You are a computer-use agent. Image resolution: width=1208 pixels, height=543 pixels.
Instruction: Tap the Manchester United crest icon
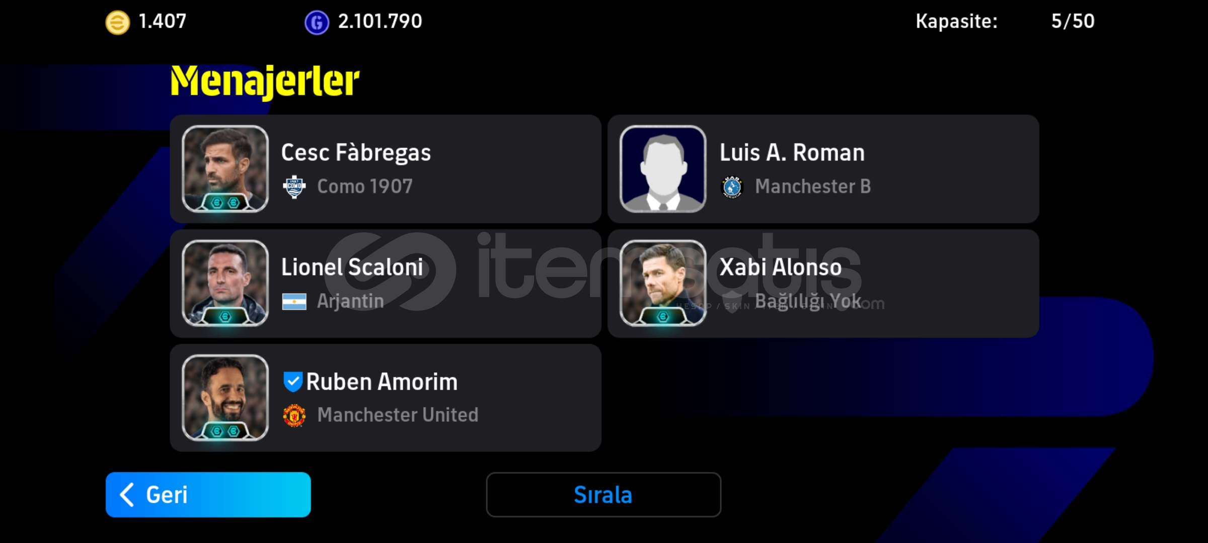click(294, 415)
